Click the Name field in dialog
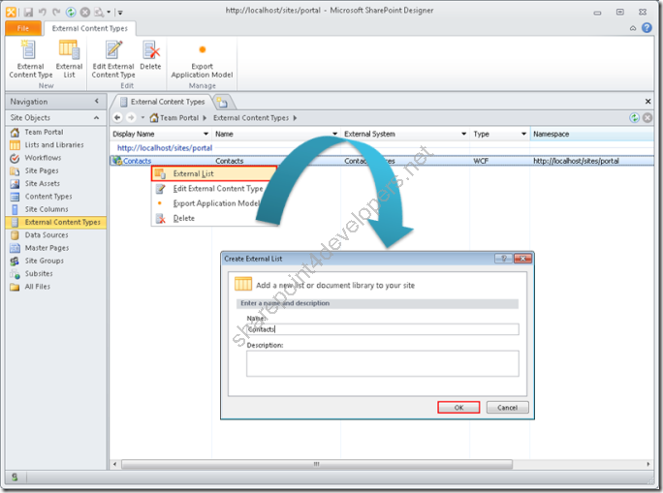 coord(383,329)
